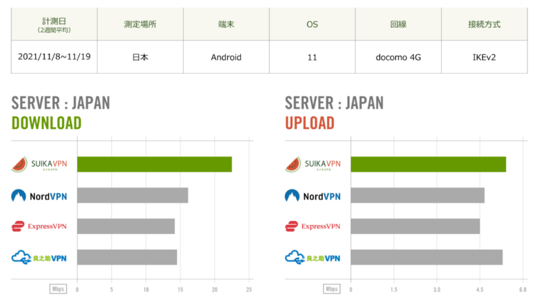Screen dimensions: 537x302
Task: Click axis value 15 on Download chart
Action: [x=180, y=290]
